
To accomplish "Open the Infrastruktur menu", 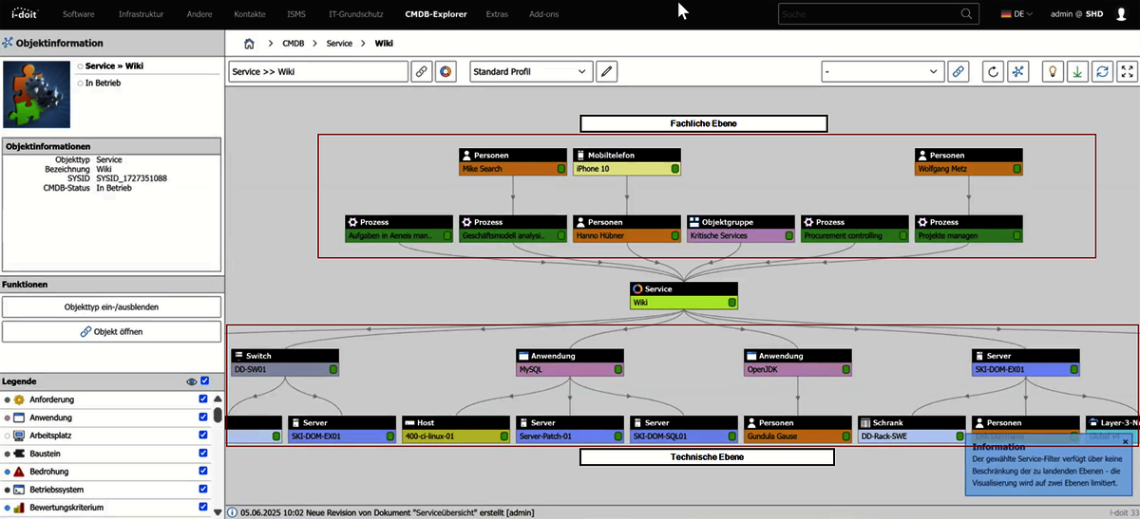I will click(141, 14).
